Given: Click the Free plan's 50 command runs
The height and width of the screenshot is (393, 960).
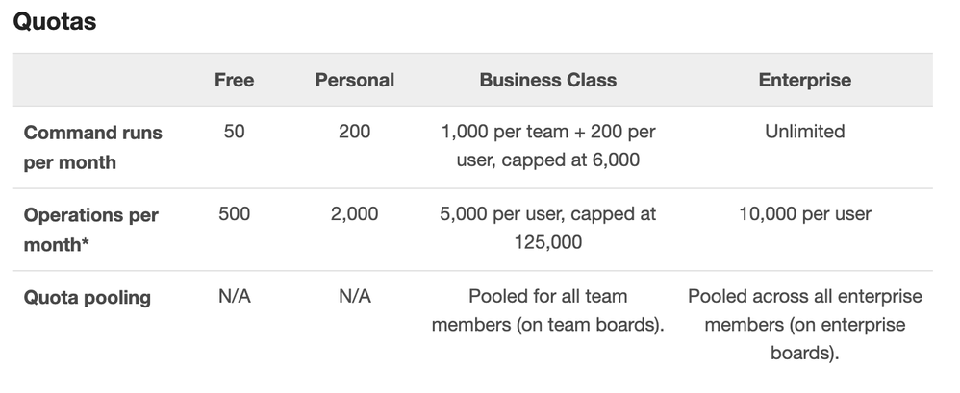Looking at the screenshot, I should 234,132.
